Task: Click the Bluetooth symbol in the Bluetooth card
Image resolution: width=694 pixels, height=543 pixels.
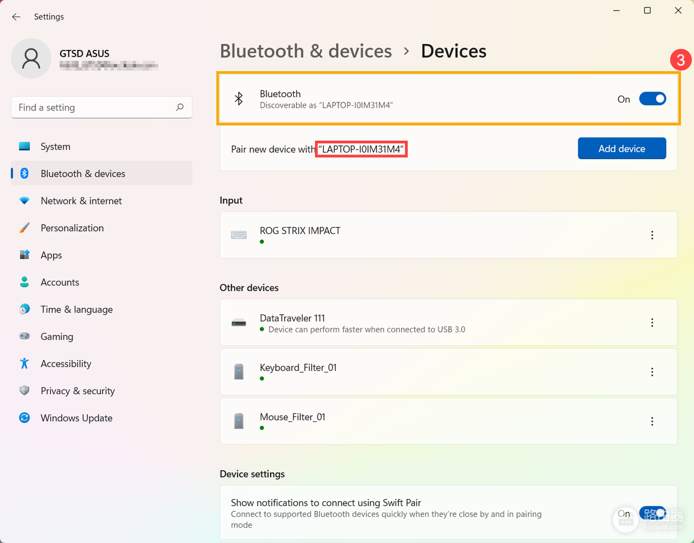Action: point(238,98)
